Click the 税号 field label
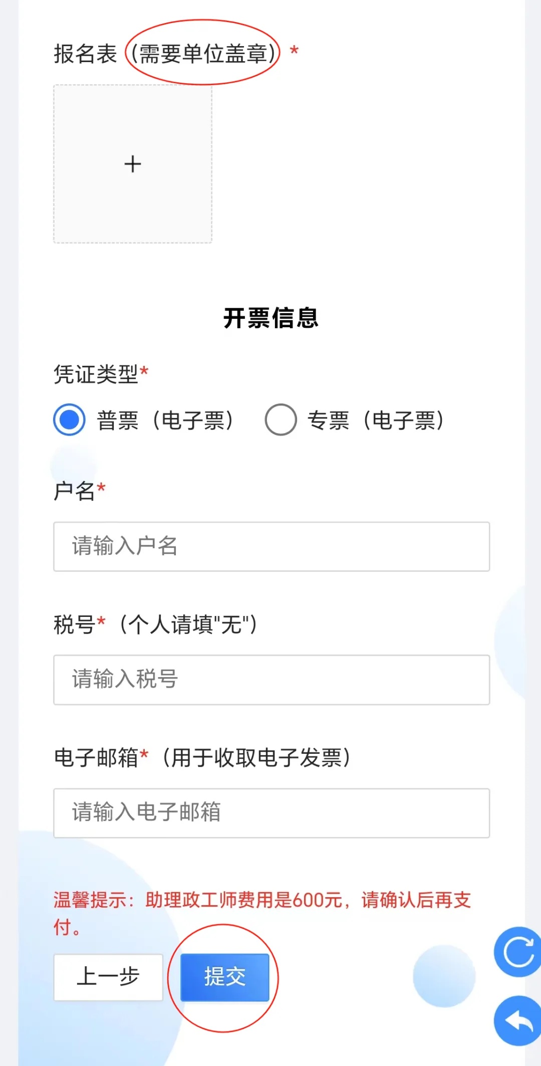Viewport: 541px width, 1066px height. [75, 624]
